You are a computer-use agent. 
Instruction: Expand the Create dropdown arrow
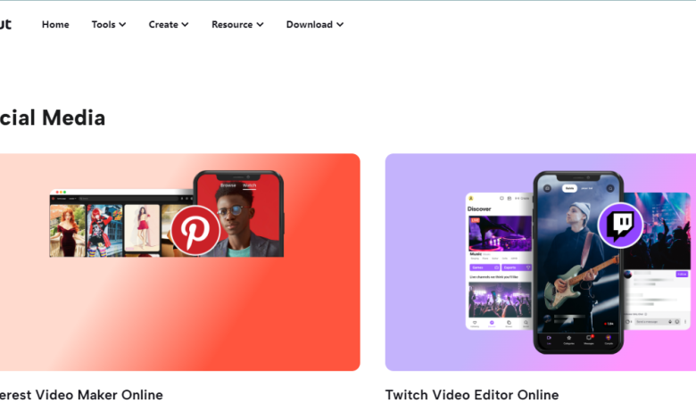click(x=185, y=25)
